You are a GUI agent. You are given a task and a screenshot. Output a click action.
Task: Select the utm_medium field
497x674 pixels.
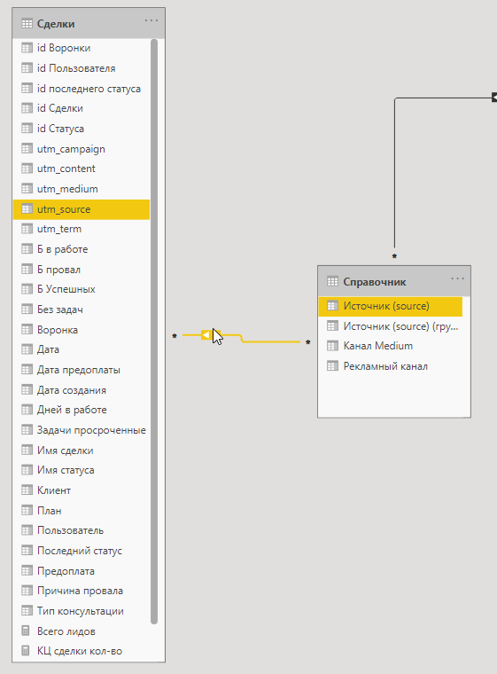(x=82, y=189)
